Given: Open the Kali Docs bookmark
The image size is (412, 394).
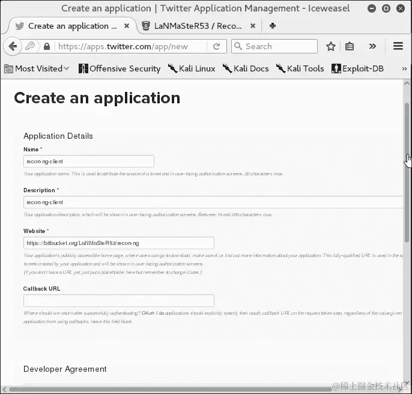Looking at the screenshot, I should tap(246, 68).
